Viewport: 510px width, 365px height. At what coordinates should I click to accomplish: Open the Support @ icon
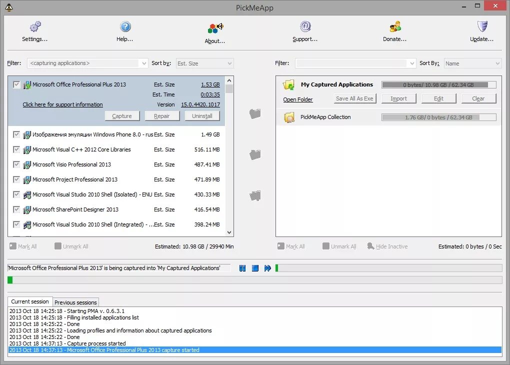305,26
